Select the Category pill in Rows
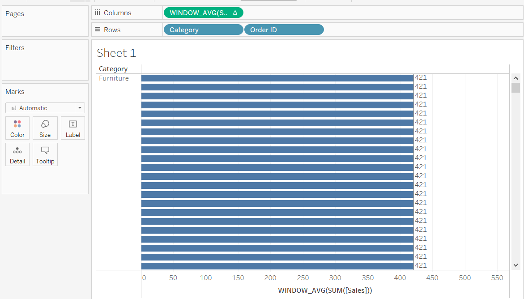The width and height of the screenshot is (524, 299). coord(203,30)
